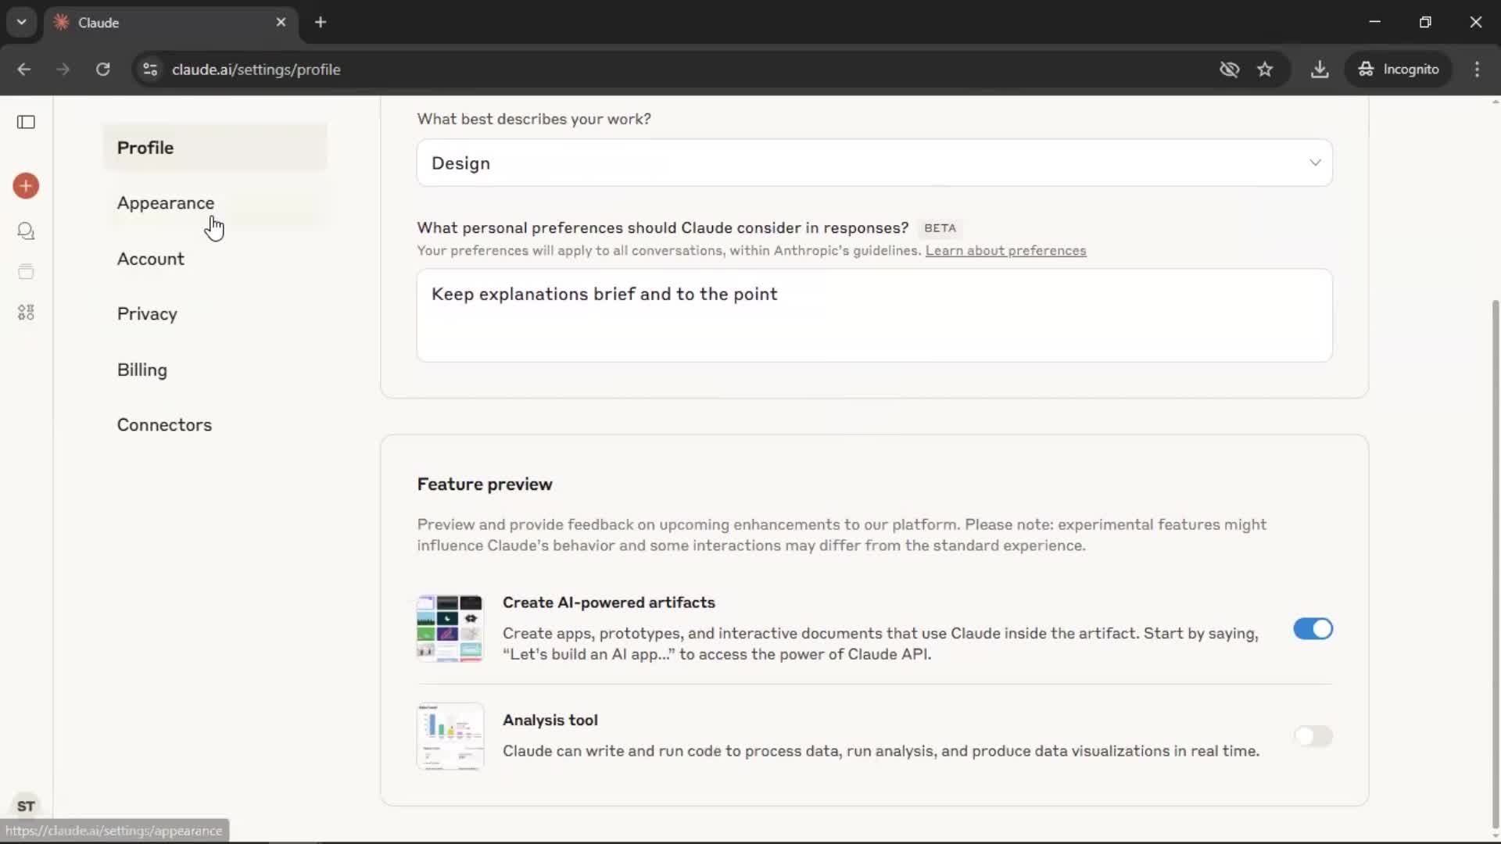Expand the work description Design dropdown
This screenshot has height=844, width=1501.
point(874,163)
